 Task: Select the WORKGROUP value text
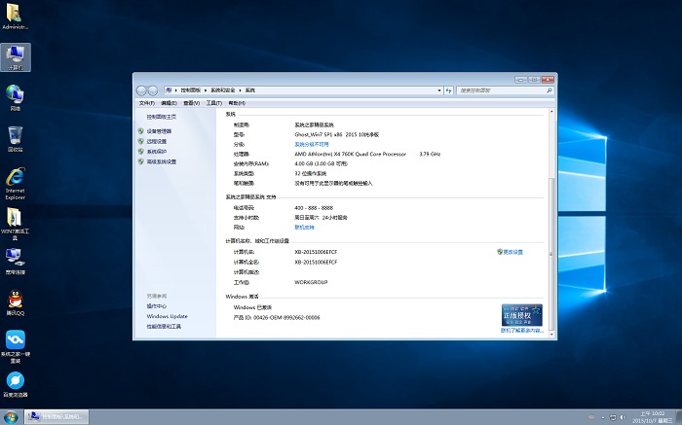(311, 282)
